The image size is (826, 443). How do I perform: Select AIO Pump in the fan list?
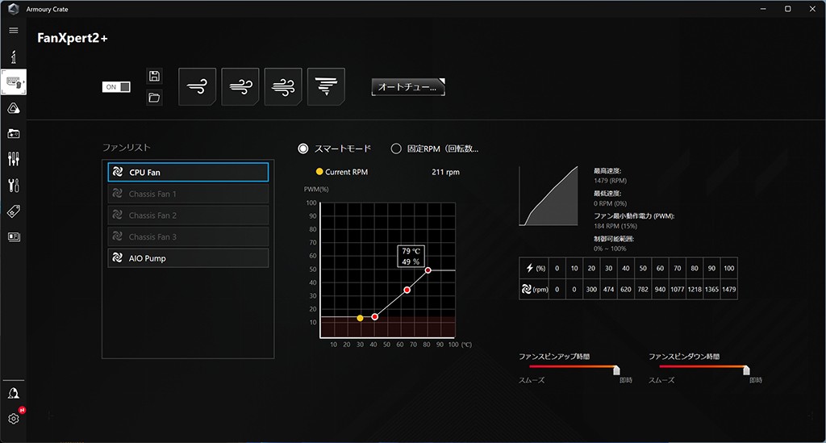click(x=188, y=258)
